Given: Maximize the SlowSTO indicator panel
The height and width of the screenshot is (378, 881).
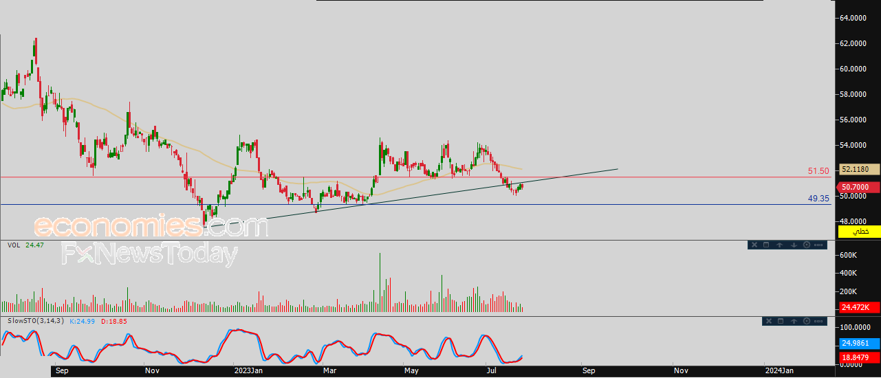Looking at the screenshot, I should point(781,321).
